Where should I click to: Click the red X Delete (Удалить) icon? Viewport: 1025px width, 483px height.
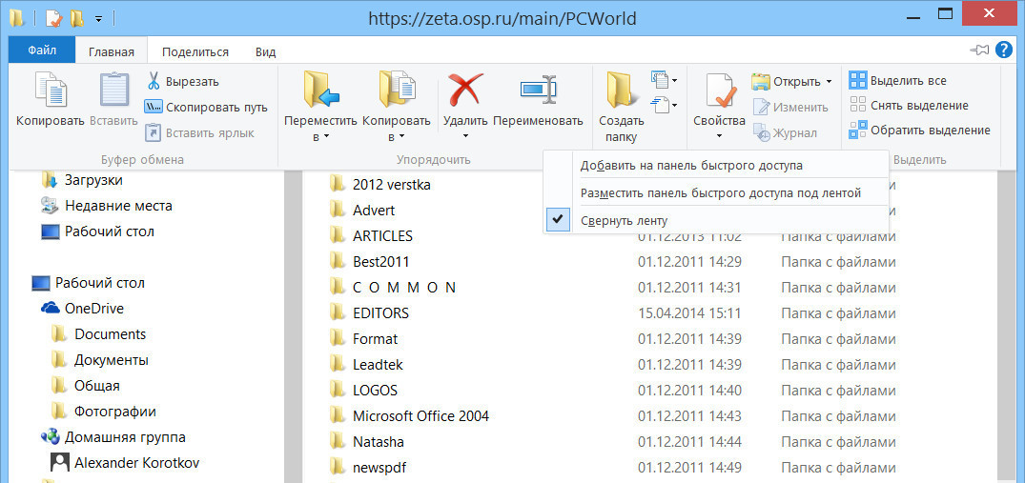(465, 91)
